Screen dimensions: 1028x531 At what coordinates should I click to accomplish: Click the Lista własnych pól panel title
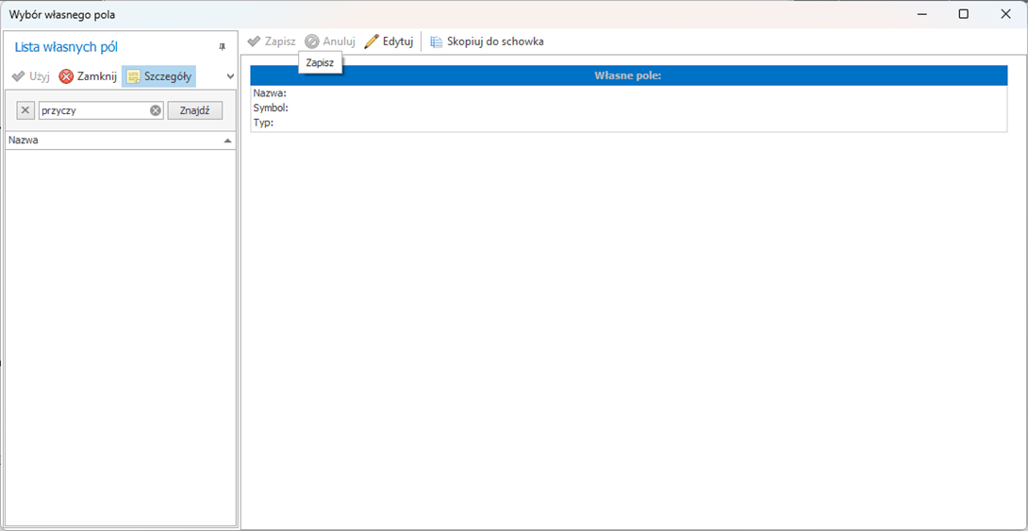(x=66, y=47)
